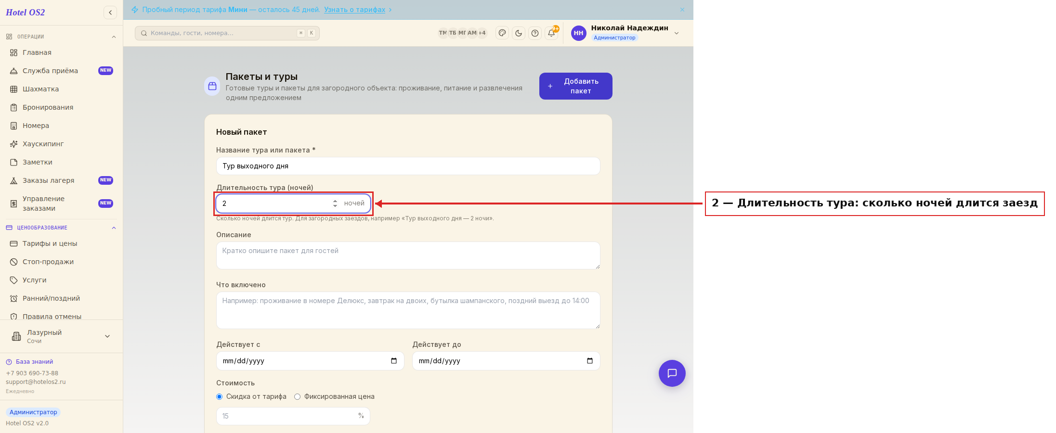Click the phone number +7 903 690-73-88
The height and width of the screenshot is (433, 1056).
click(x=32, y=373)
